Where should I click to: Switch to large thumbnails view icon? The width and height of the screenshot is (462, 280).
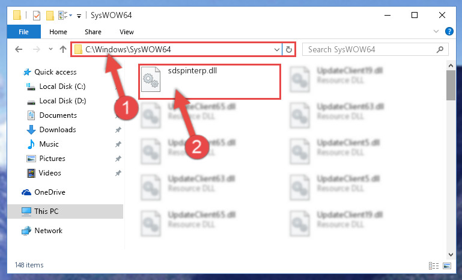pyautogui.click(x=447, y=266)
